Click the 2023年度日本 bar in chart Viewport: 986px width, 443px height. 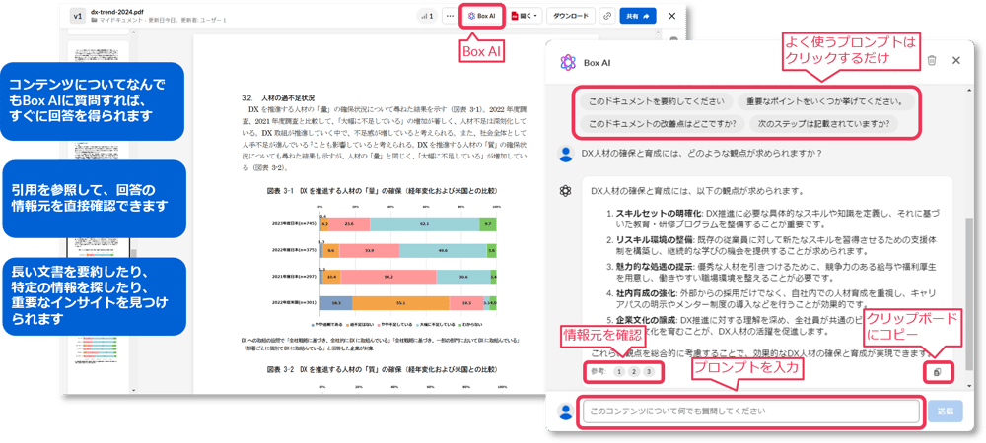pos(409,223)
